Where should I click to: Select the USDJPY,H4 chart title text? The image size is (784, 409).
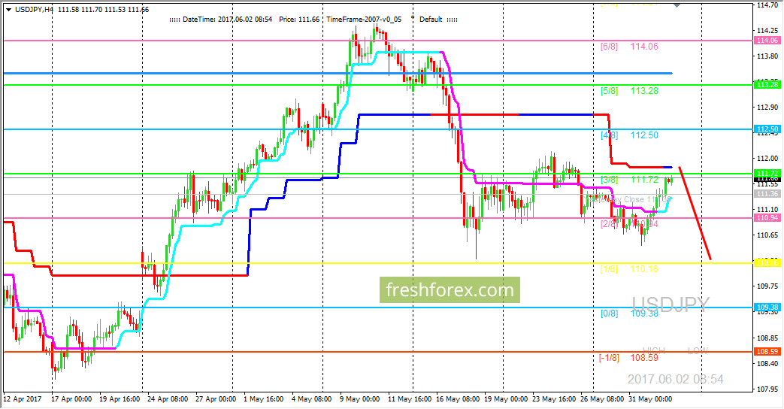pos(34,10)
